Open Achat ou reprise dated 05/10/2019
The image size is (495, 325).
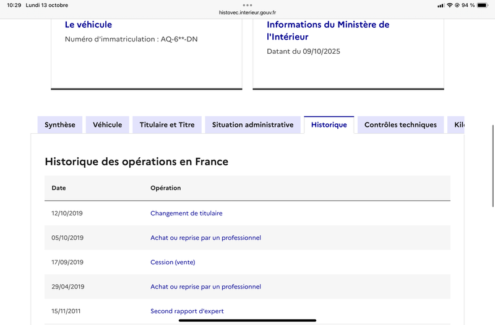[x=205, y=238]
